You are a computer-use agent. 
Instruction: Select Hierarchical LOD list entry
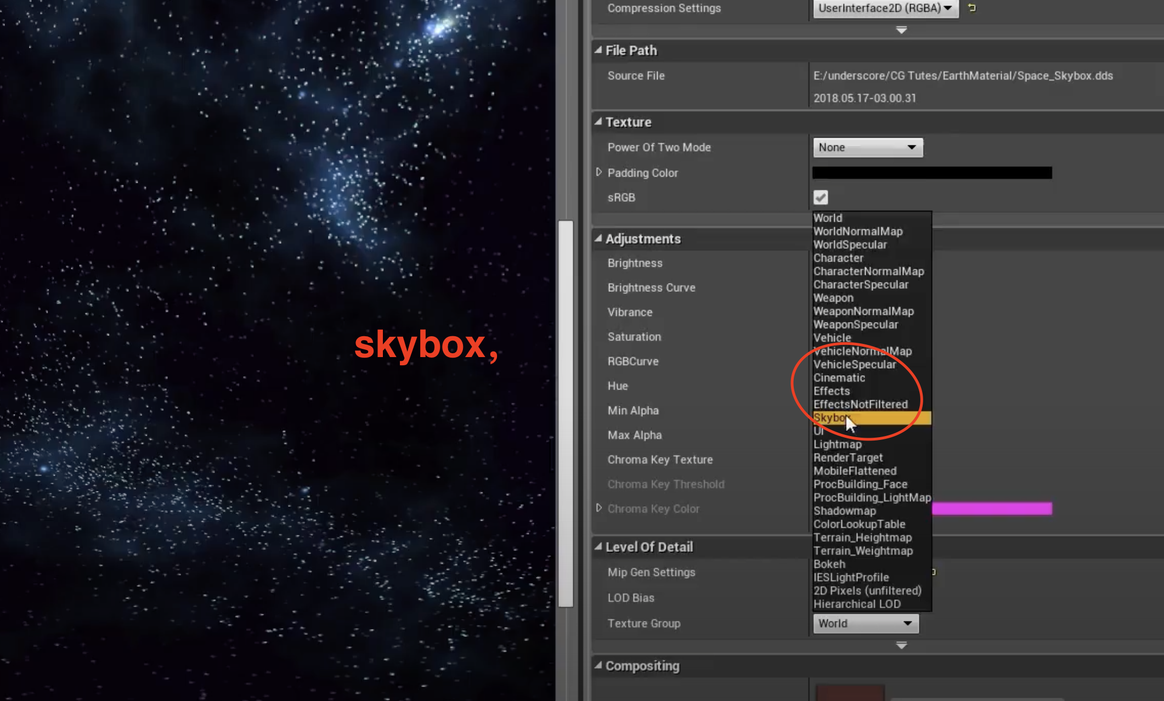click(857, 604)
